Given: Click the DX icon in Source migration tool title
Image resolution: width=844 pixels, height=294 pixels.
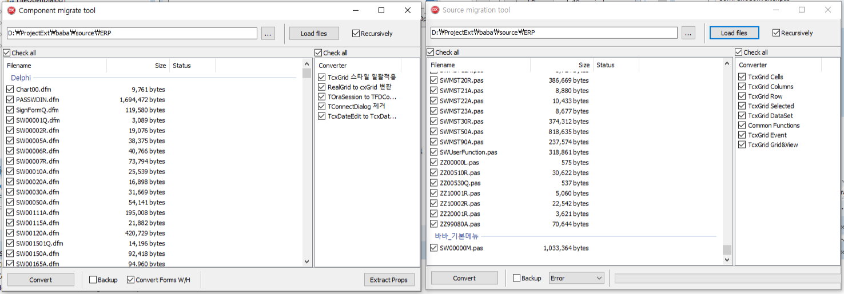Looking at the screenshot, I should (x=435, y=10).
